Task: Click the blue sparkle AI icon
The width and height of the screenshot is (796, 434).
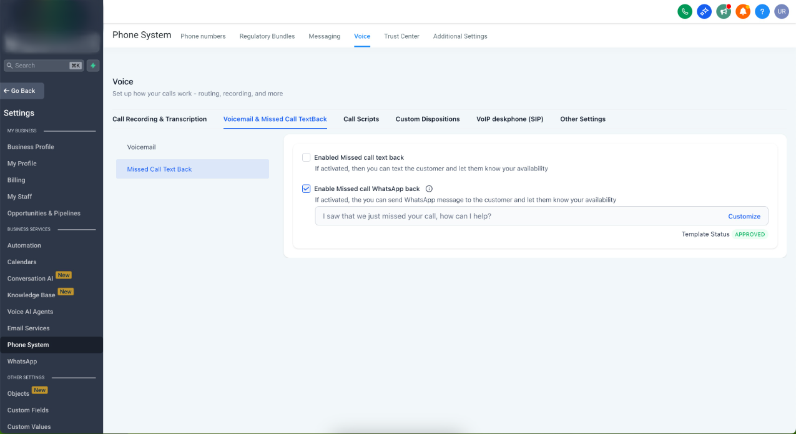Action: coord(704,11)
